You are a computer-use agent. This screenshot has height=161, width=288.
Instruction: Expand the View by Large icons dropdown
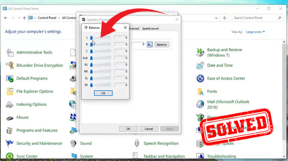[x=255, y=32]
